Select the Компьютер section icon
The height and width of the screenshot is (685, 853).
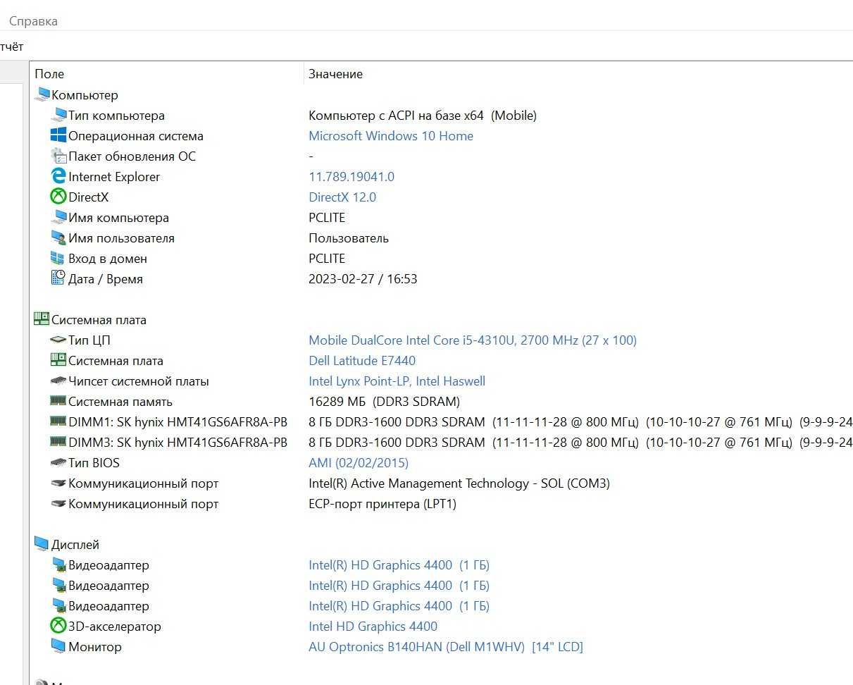coord(42,94)
